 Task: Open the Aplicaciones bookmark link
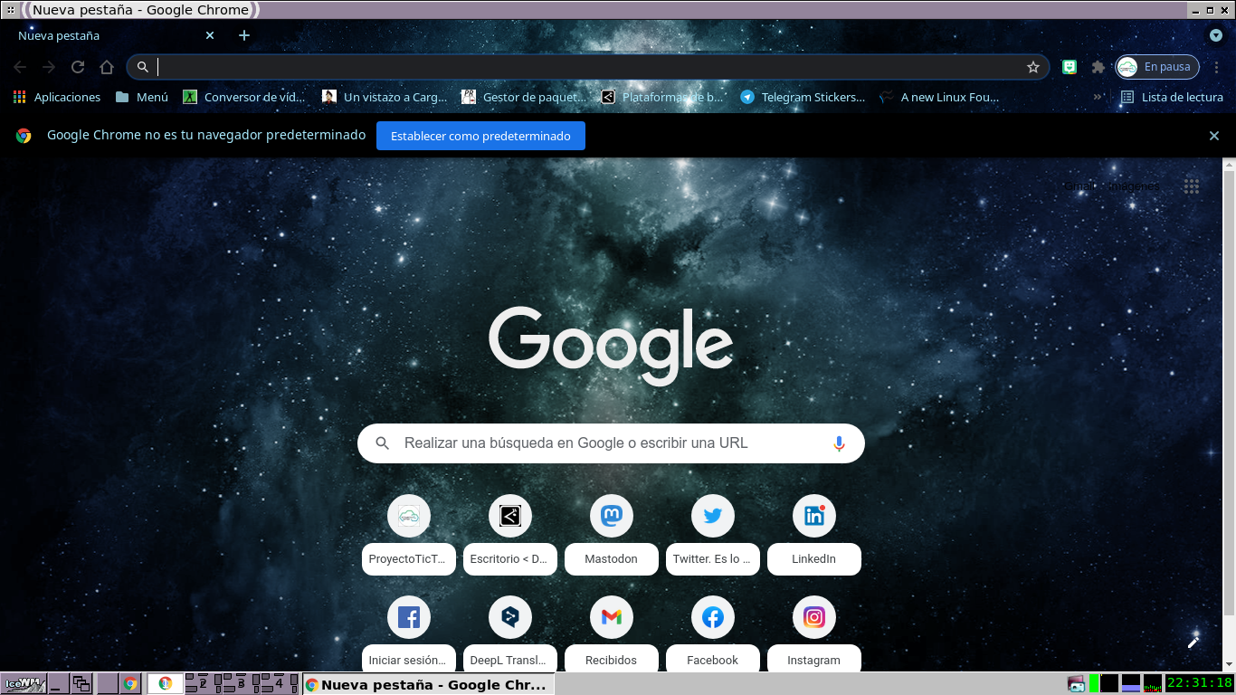click(57, 97)
